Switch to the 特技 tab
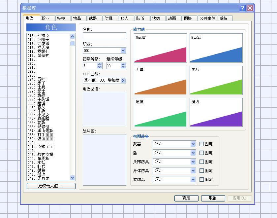This screenshot has height=218, width=277. (63, 18)
